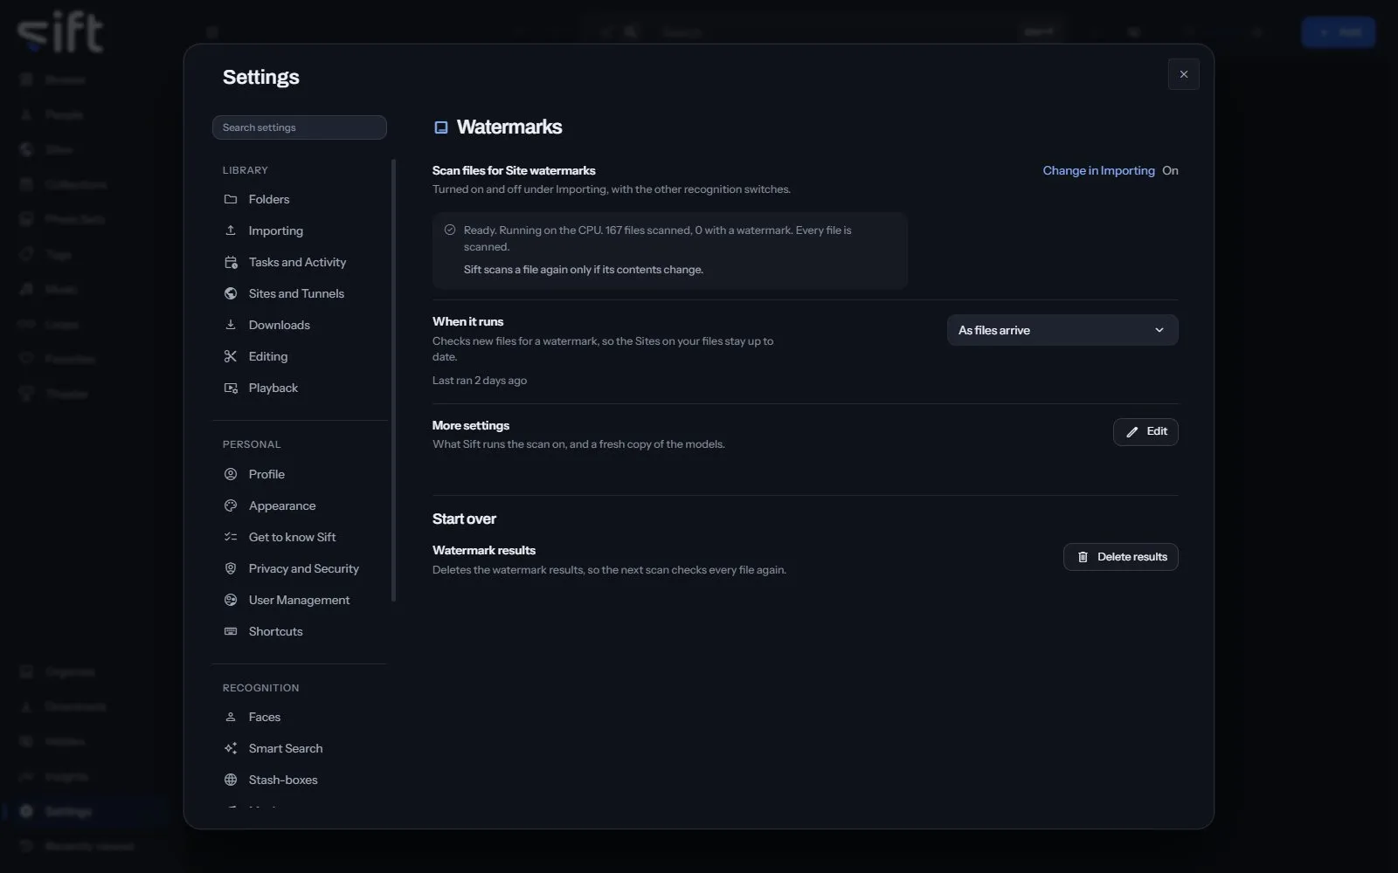This screenshot has width=1398, height=873.
Task: Click the Downloads arrow icon
Action: point(231,325)
